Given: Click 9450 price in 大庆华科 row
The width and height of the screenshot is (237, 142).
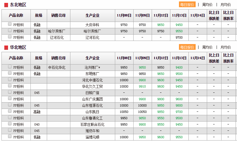Looking at the screenshot, I should (x=179, y=25).
